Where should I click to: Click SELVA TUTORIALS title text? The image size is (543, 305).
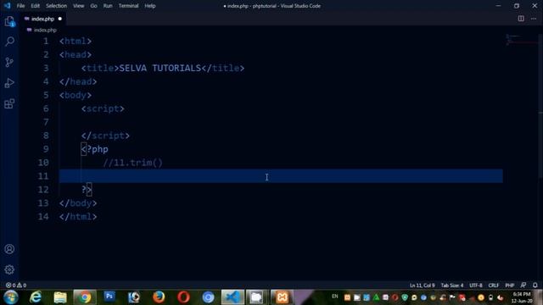160,68
